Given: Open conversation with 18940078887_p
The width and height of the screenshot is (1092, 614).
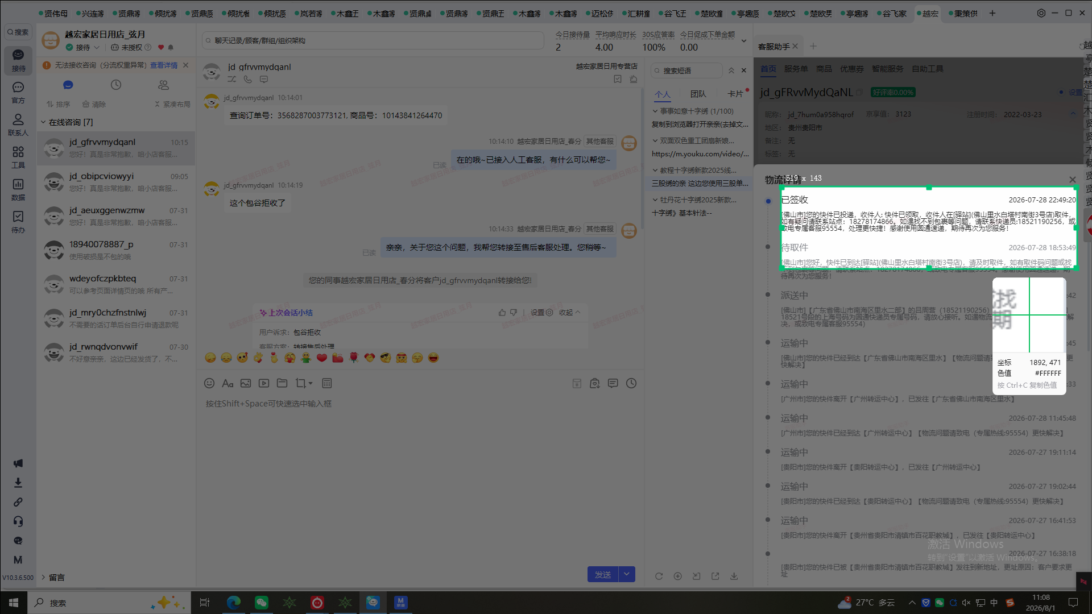Looking at the screenshot, I should pos(116,250).
